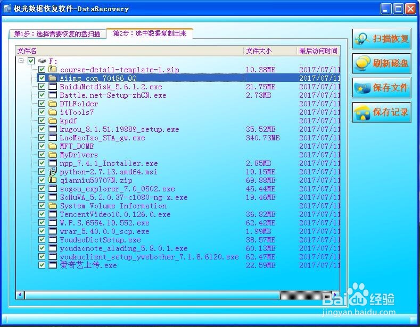420x327 pixels.
Task: Uncheck the i4Tools7 checkbox
Action: (x=42, y=112)
